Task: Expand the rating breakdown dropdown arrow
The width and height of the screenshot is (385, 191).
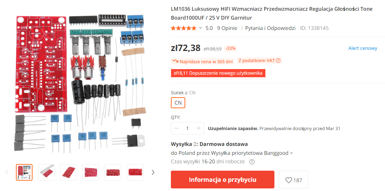Action: point(200,28)
